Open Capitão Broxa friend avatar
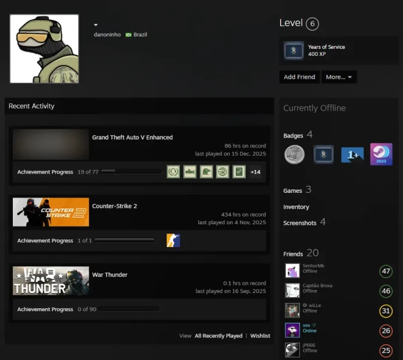Screen dimensions: 403x360 pyautogui.click(x=292, y=290)
